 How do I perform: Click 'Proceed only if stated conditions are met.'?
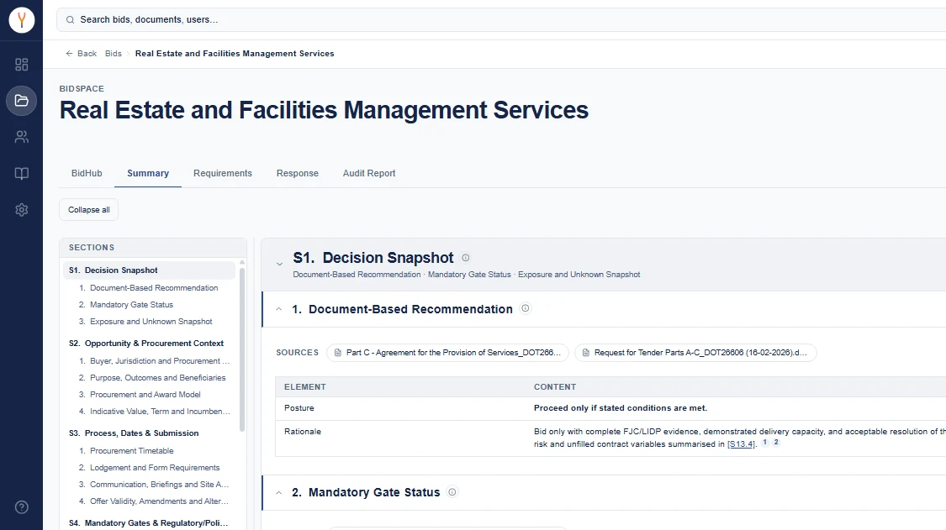click(621, 408)
